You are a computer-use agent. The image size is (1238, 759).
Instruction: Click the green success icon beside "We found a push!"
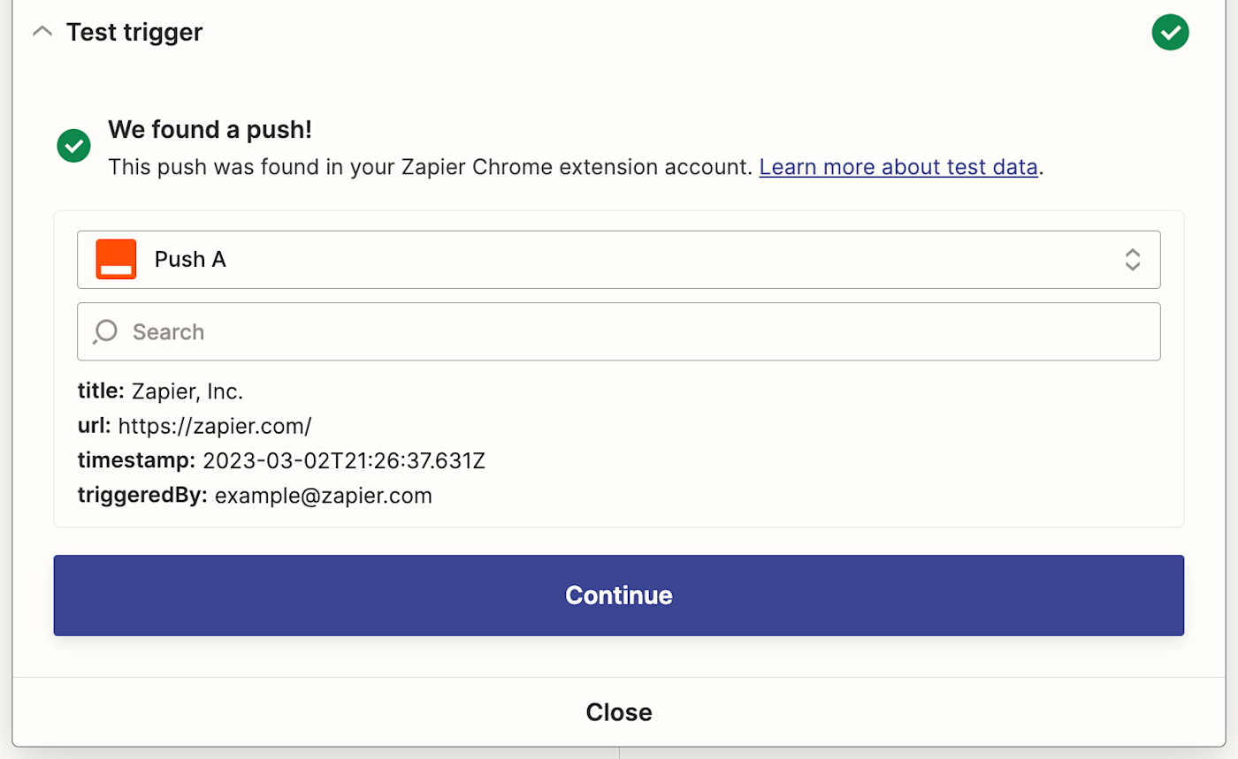pyautogui.click(x=73, y=146)
